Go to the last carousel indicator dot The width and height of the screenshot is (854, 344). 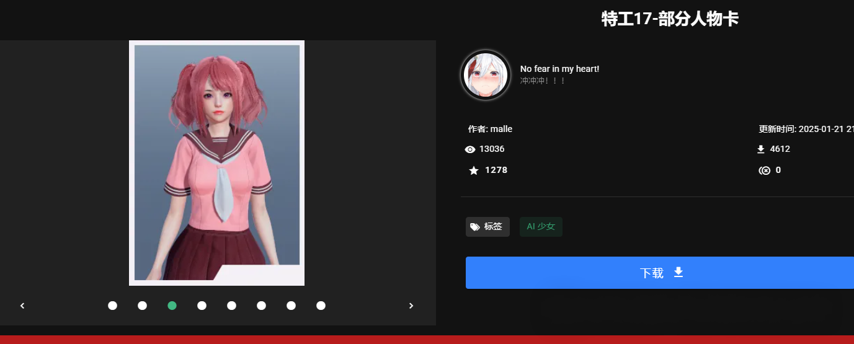pyautogui.click(x=321, y=306)
